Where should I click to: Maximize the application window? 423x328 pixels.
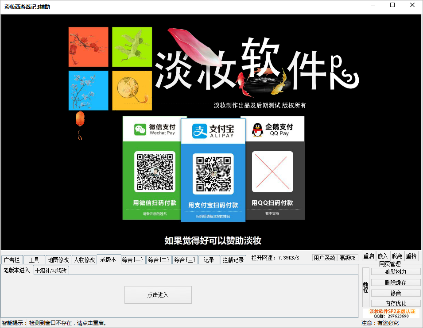click(x=392, y=5)
